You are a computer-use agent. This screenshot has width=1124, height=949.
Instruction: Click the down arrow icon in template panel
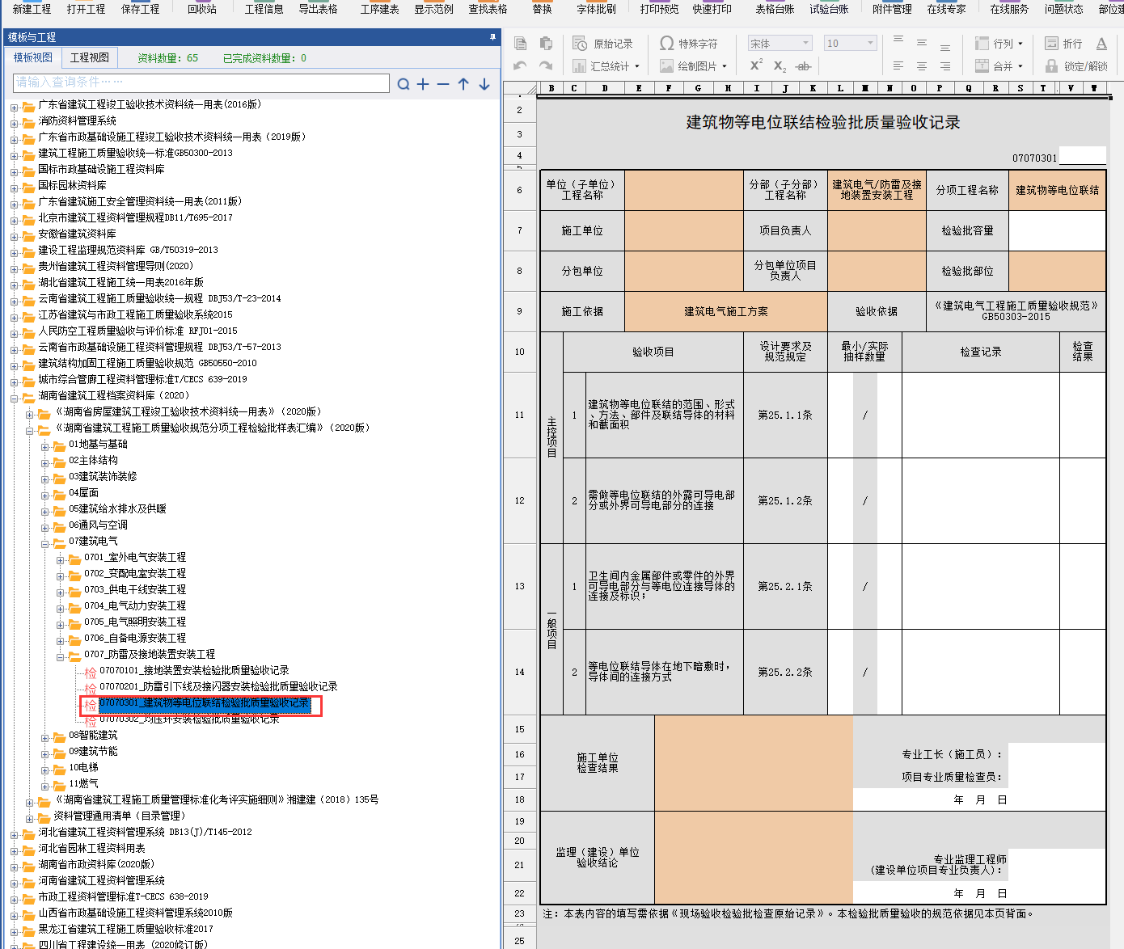[x=484, y=84]
